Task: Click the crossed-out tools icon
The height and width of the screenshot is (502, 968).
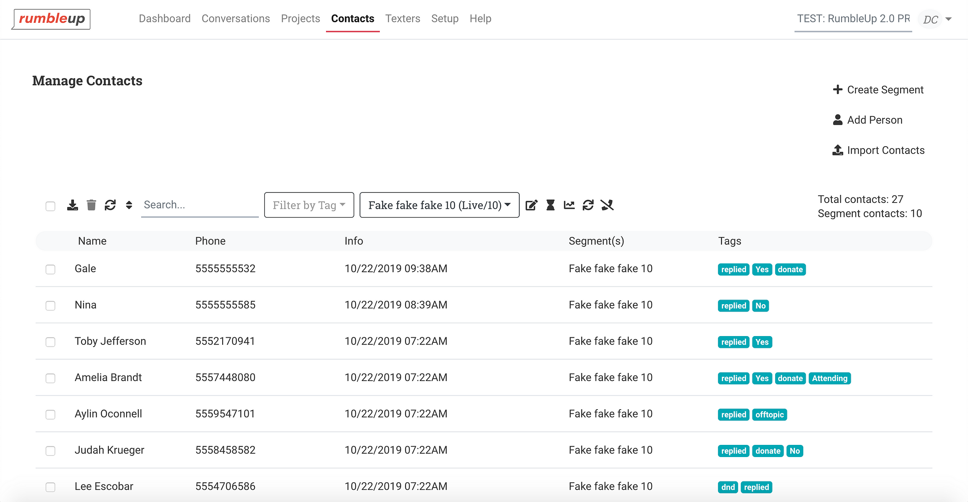Action: [607, 205]
